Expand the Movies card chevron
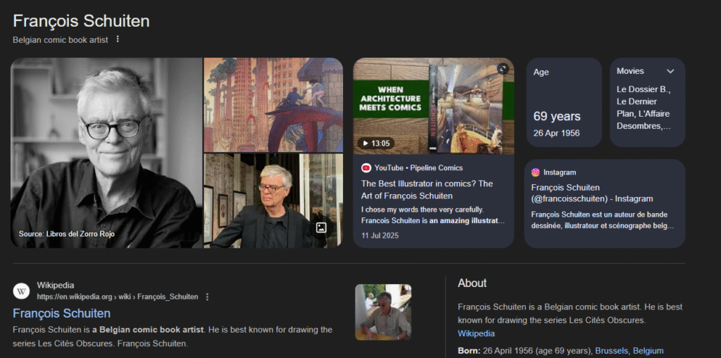Screen dimensions: 721x358 pyautogui.click(x=670, y=71)
